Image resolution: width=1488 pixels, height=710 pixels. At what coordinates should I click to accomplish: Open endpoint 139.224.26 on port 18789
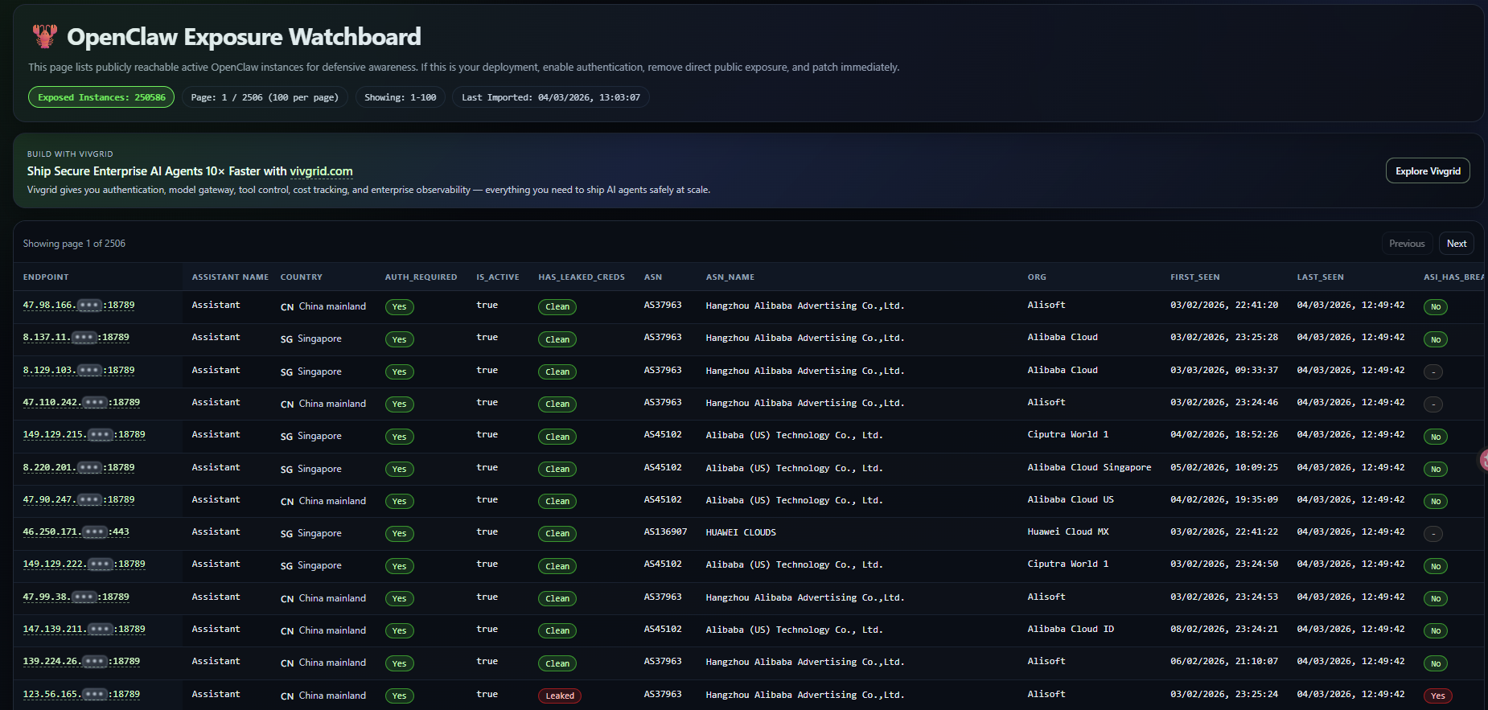point(81,662)
